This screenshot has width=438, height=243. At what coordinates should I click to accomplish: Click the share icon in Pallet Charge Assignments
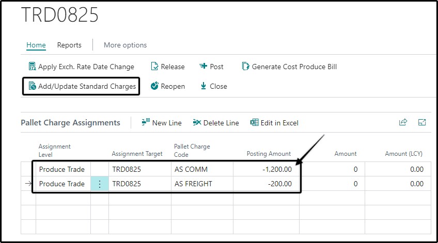pyautogui.click(x=403, y=122)
